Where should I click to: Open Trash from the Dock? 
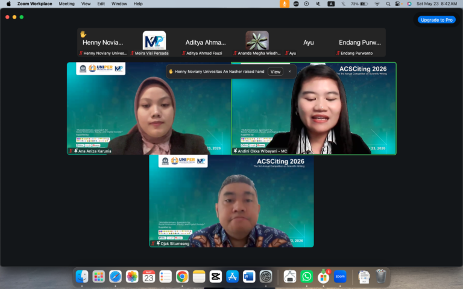pyautogui.click(x=381, y=276)
